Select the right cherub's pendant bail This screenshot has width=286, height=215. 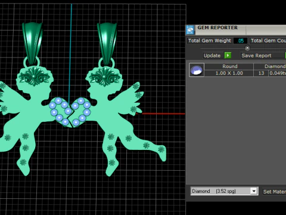tap(107, 44)
